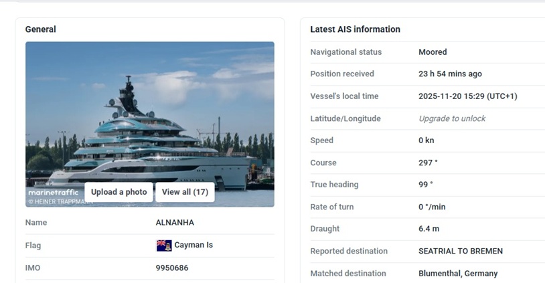The width and height of the screenshot is (545, 283).
Task: Select the true heading value 99°
Action: tap(426, 185)
